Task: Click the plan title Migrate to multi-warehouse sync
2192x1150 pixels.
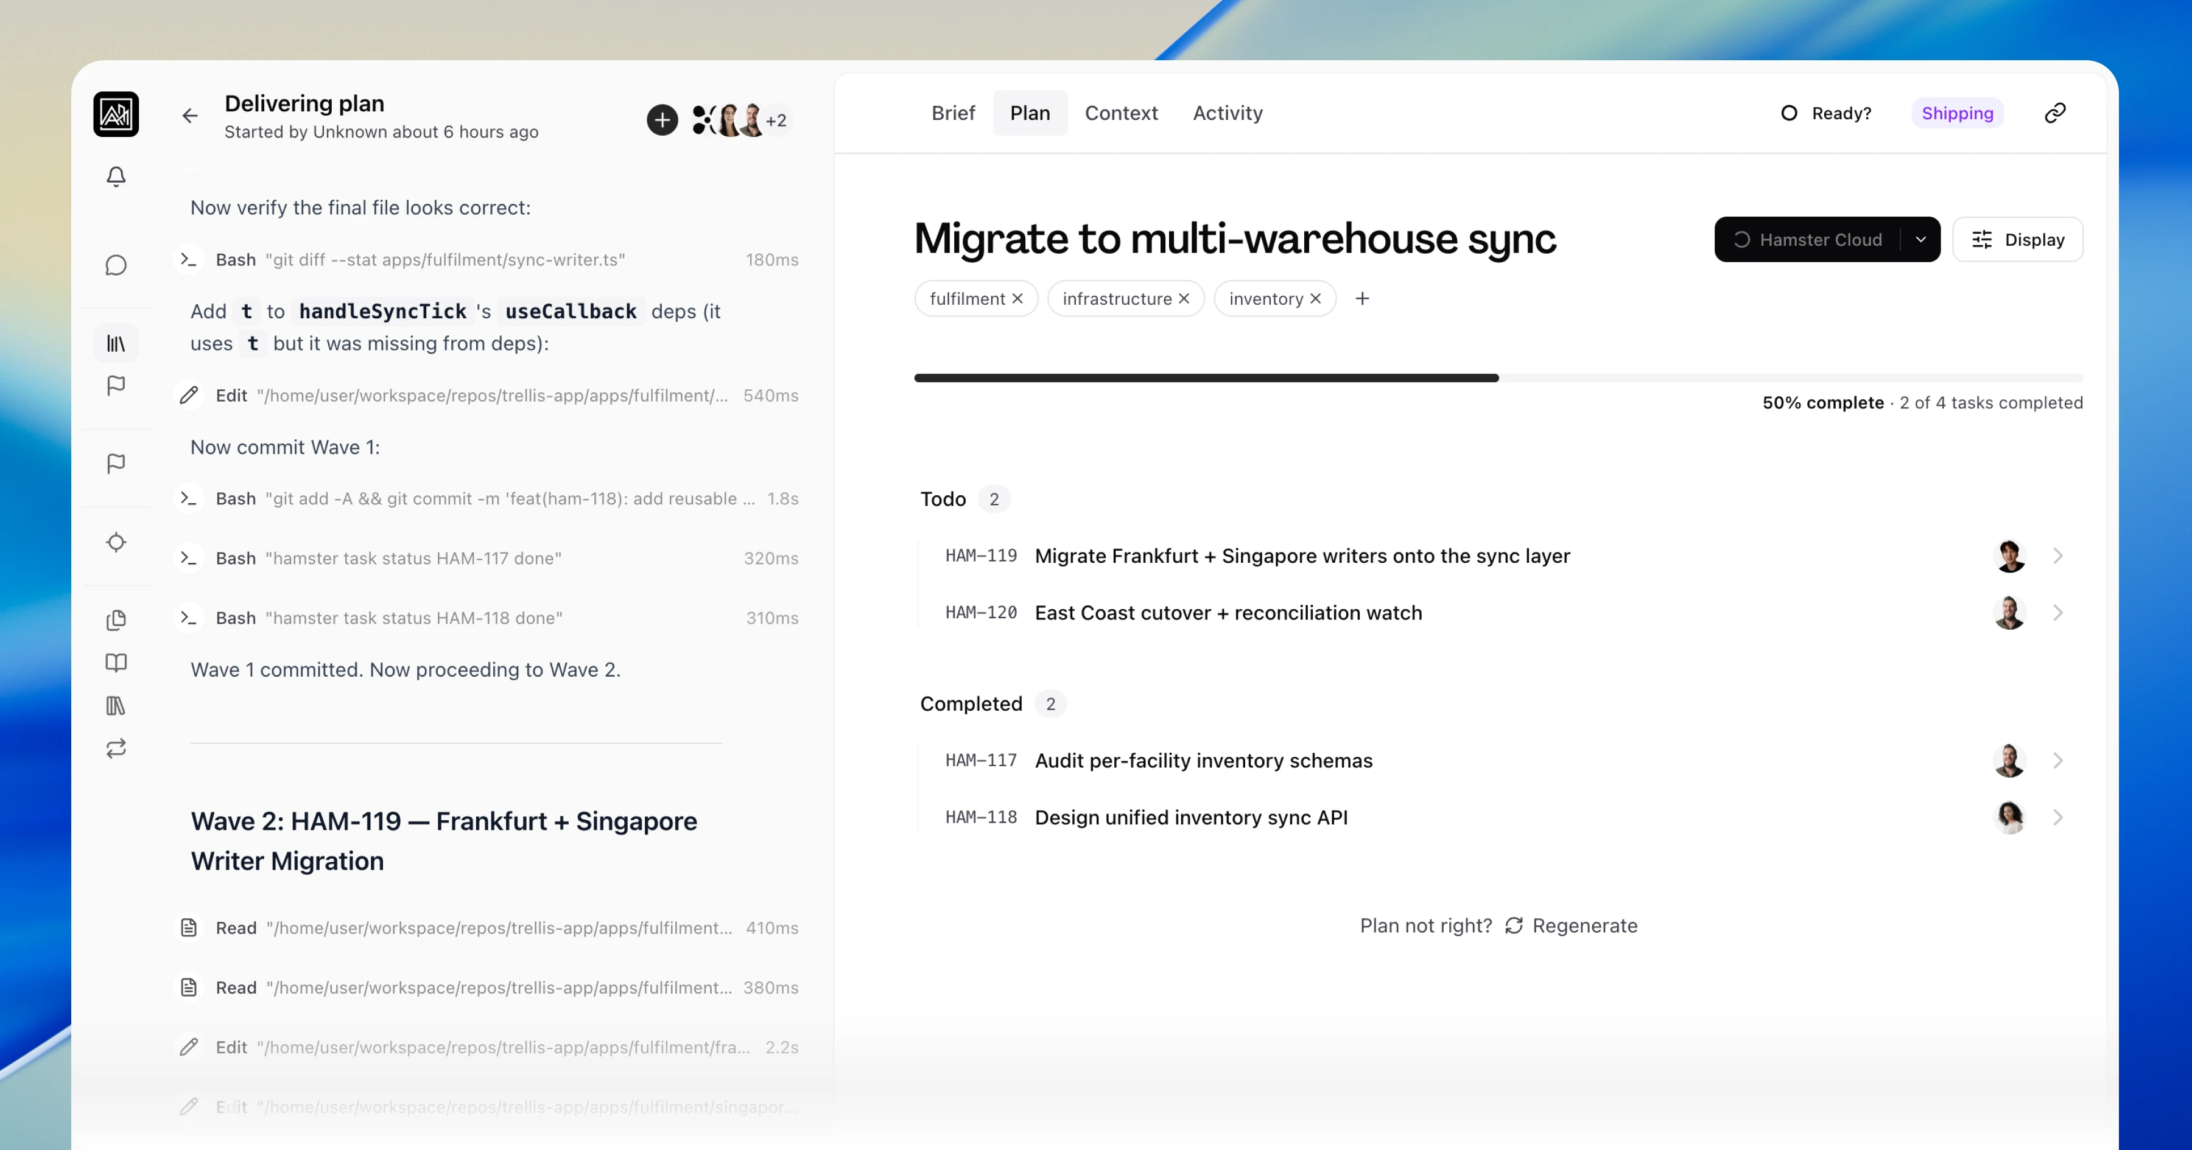Action: [1235, 238]
